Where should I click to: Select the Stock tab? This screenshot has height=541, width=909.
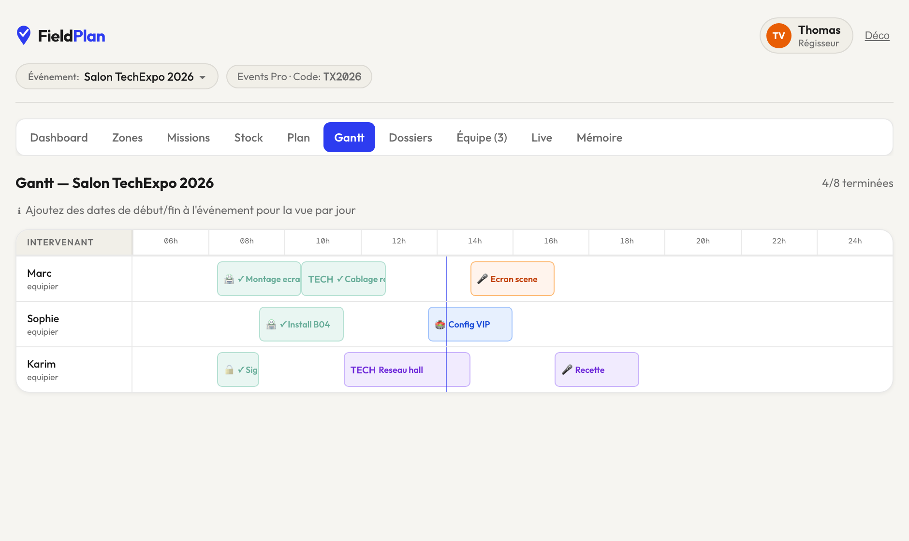[x=249, y=138]
